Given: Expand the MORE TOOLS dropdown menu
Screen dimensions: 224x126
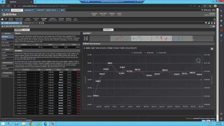Looking at the screenshot, I should click(52, 10).
